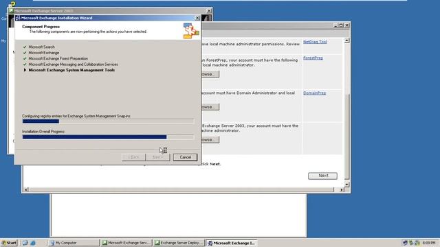
Task: Click the green checkmark next to Microsoft Exchange
Action: click(25, 53)
